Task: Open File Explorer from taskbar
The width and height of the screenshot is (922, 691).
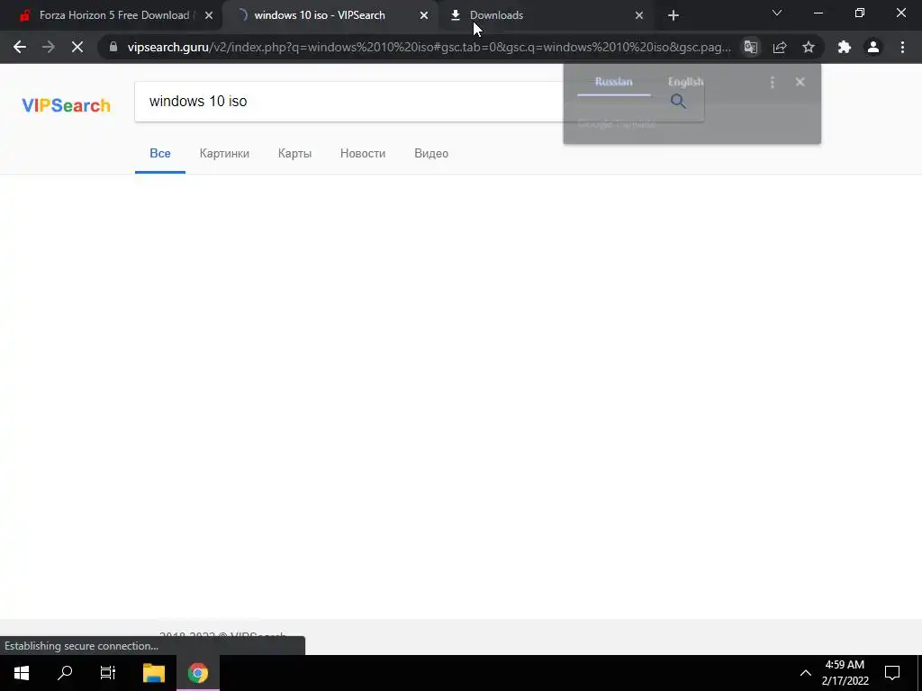Action: click(154, 673)
